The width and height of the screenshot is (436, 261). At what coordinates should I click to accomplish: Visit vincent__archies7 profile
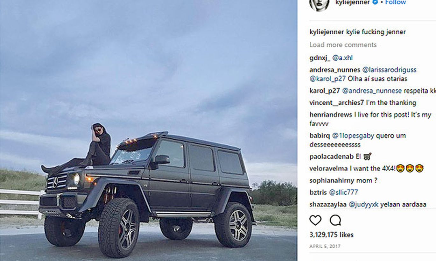pos(336,103)
